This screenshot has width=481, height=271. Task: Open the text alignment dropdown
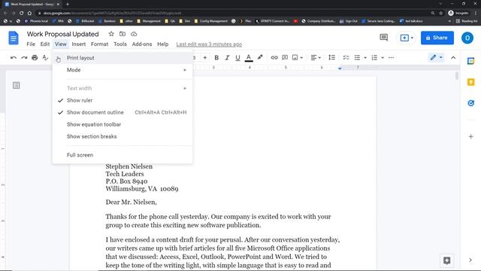tap(316, 57)
